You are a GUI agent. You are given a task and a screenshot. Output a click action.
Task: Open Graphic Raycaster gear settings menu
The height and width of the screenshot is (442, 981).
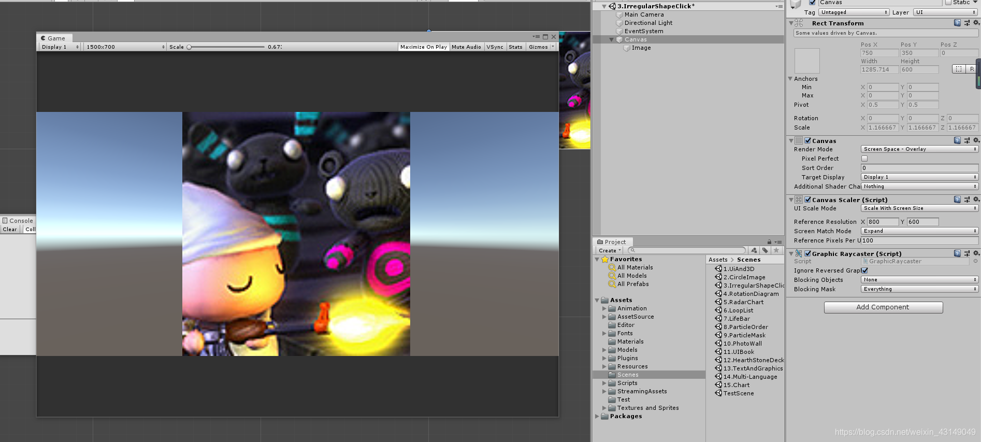976,253
